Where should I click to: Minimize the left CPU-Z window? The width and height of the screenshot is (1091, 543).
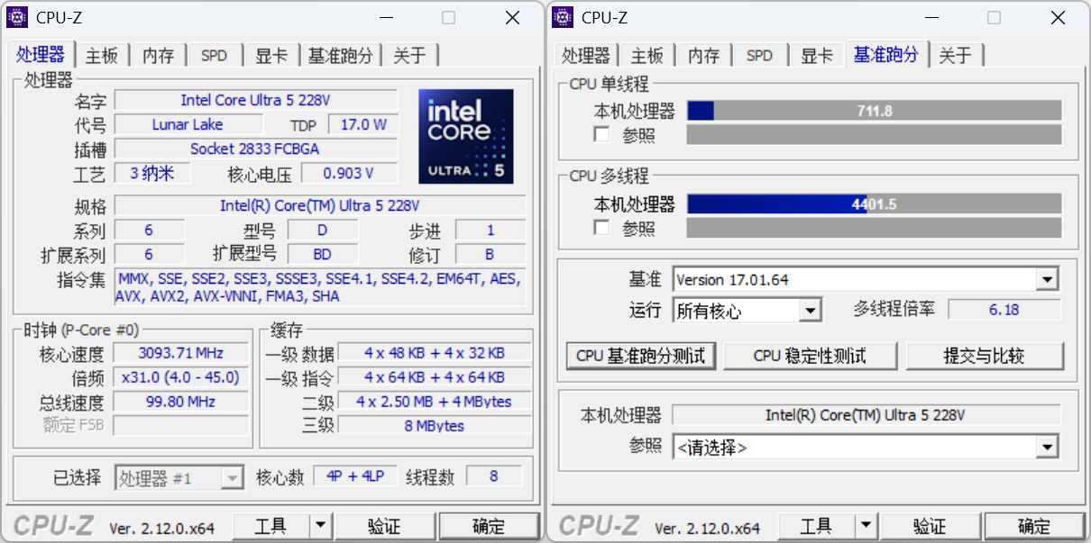pos(387,17)
